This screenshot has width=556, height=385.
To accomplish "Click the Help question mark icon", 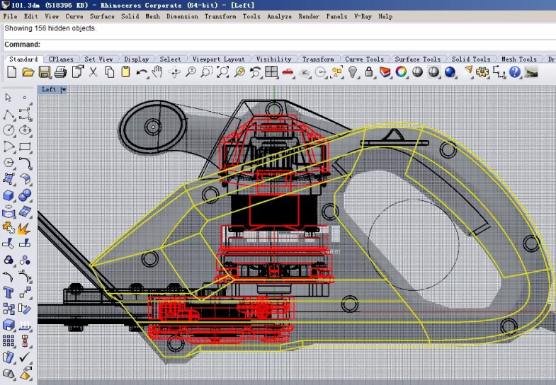I will pos(515,72).
